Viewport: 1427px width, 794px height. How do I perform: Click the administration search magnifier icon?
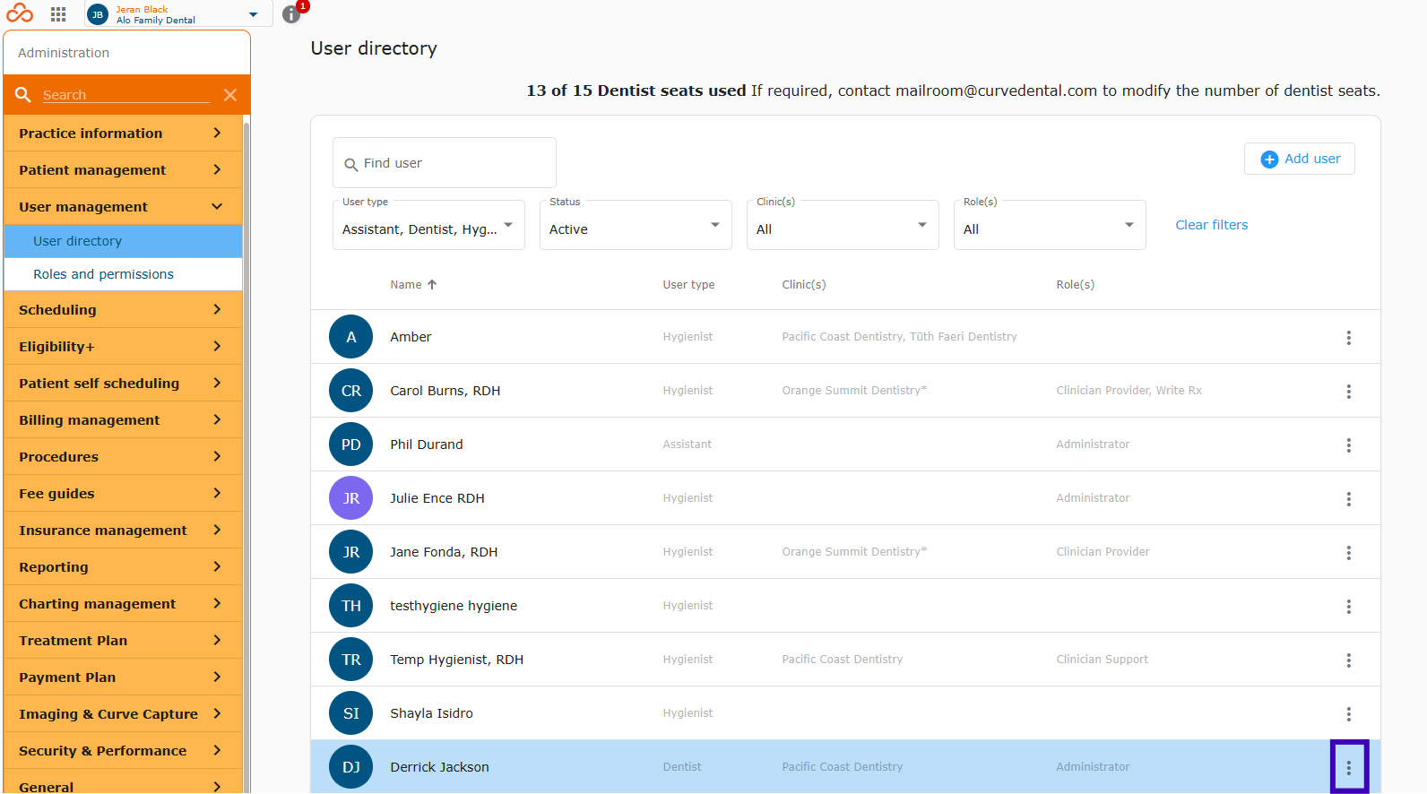[x=23, y=95]
